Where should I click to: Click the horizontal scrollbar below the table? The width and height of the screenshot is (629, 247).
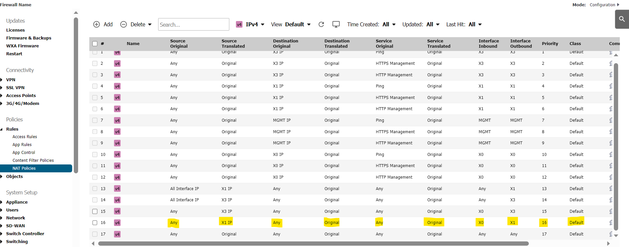click(313, 244)
